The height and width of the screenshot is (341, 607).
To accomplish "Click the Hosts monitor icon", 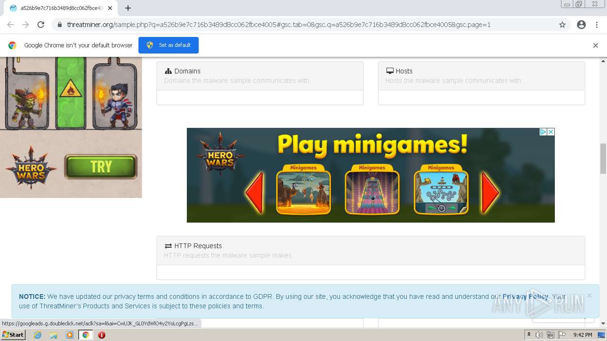I will [x=390, y=71].
